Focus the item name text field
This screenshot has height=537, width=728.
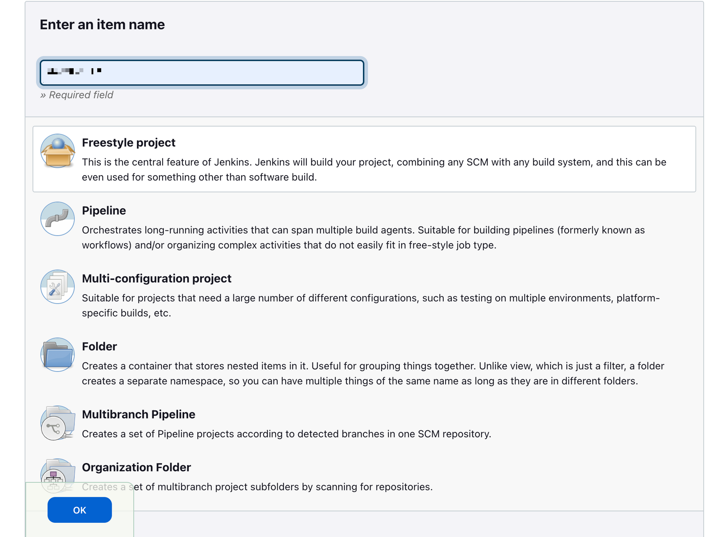coord(202,73)
